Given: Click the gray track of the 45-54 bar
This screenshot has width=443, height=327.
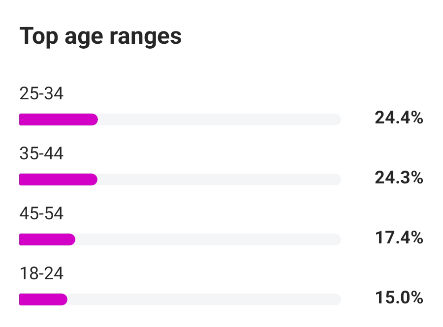Looking at the screenshot, I should tap(207, 239).
